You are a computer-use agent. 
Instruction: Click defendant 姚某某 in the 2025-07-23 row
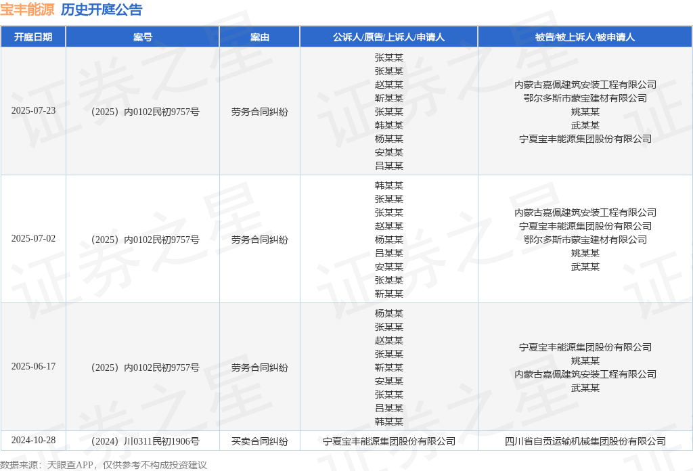point(585,112)
